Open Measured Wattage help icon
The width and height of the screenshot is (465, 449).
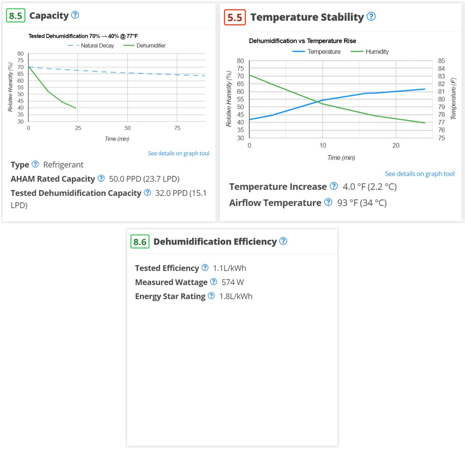tap(213, 282)
